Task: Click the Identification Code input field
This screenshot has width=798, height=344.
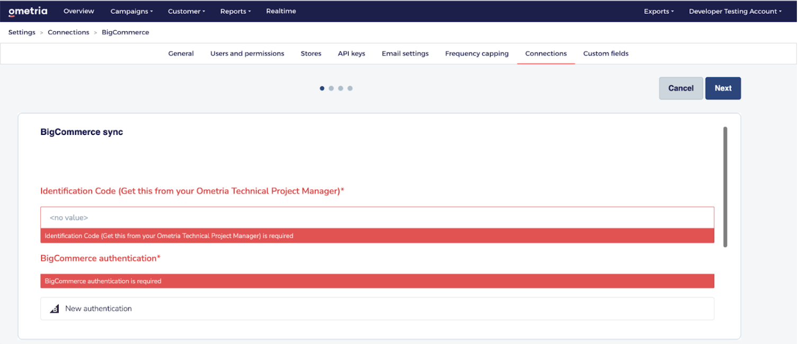Action: 377,218
